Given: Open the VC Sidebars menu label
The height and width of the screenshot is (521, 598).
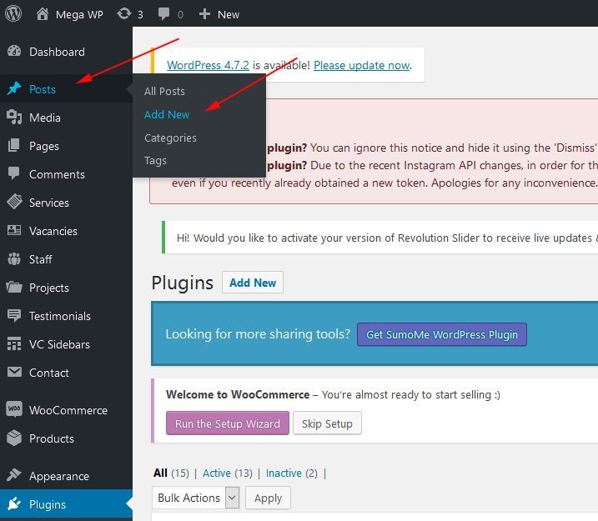Looking at the screenshot, I should point(59,344).
